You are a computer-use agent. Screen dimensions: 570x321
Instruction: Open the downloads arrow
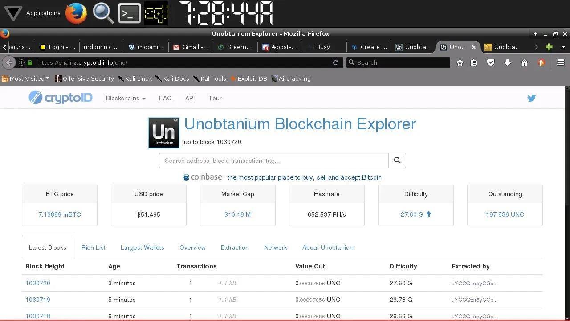click(x=508, y=62)
